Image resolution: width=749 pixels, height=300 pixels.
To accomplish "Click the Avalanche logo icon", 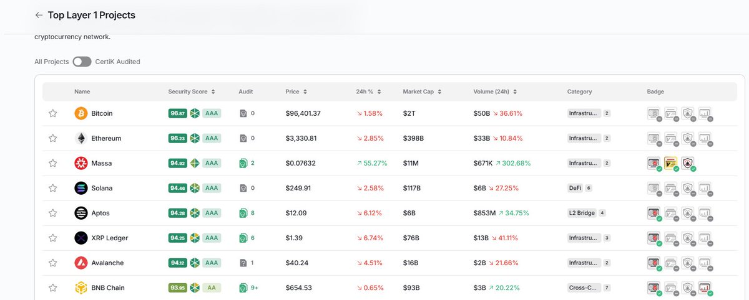I will coord(81,263).
